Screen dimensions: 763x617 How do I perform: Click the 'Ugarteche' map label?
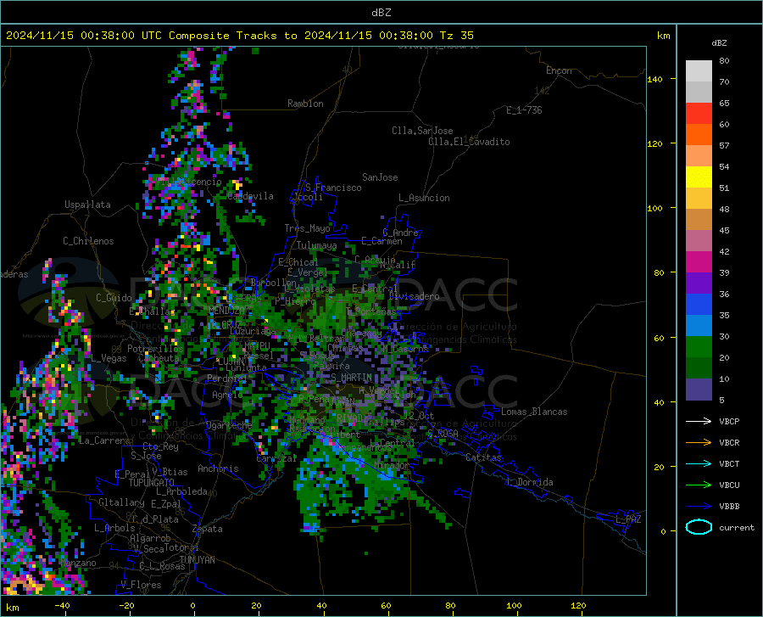pos(229,425)
